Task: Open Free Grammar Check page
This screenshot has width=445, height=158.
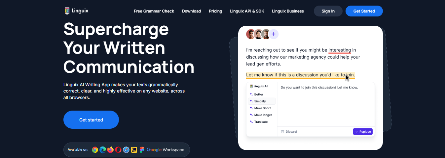Action: [154, 11]
